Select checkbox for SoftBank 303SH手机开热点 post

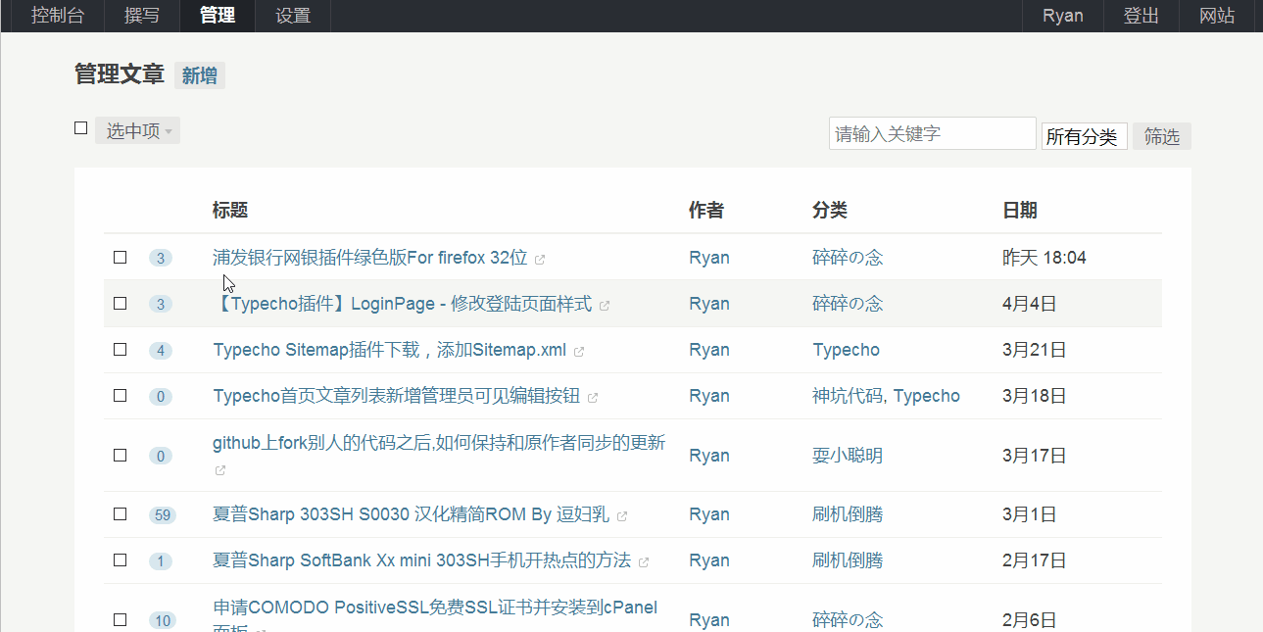[x=121, y=560]
